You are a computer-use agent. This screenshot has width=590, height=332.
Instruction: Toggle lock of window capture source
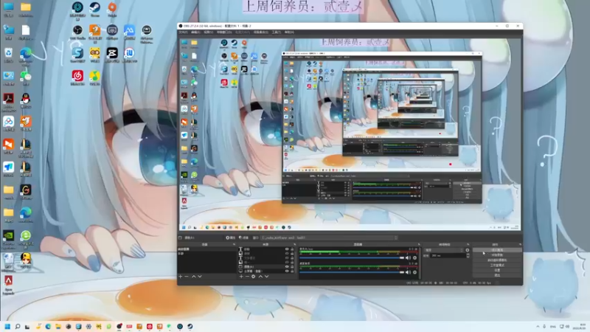click(x=292, y=266)
